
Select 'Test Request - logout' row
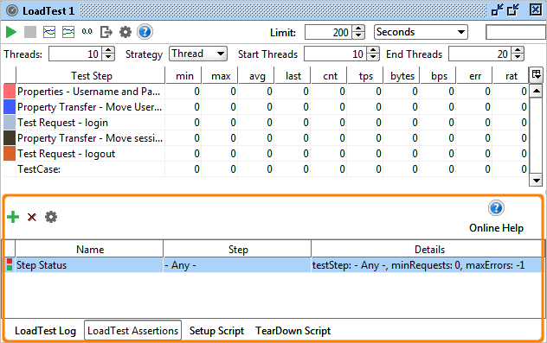tap(266, 154)
